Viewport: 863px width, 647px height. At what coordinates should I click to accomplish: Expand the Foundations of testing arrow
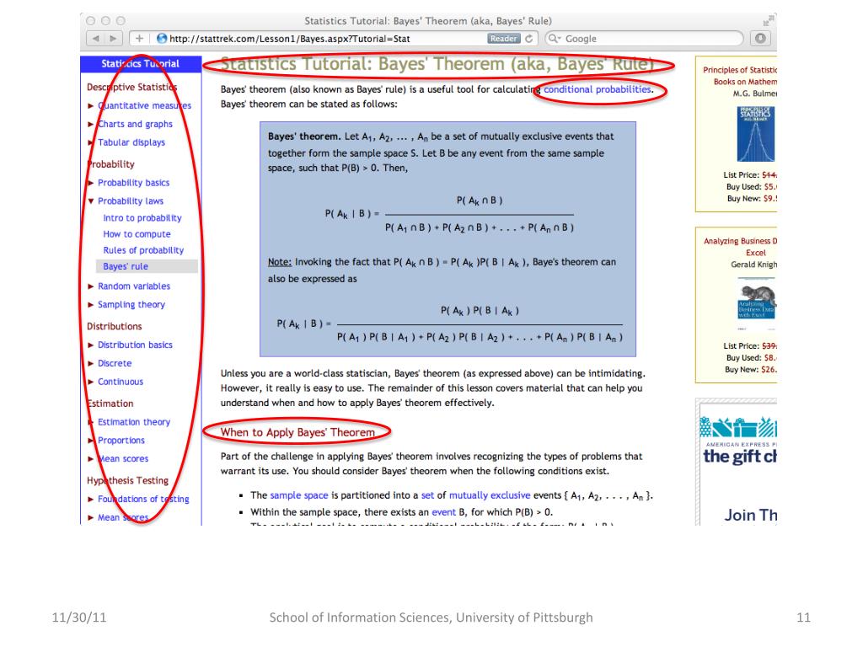point(91,499)
